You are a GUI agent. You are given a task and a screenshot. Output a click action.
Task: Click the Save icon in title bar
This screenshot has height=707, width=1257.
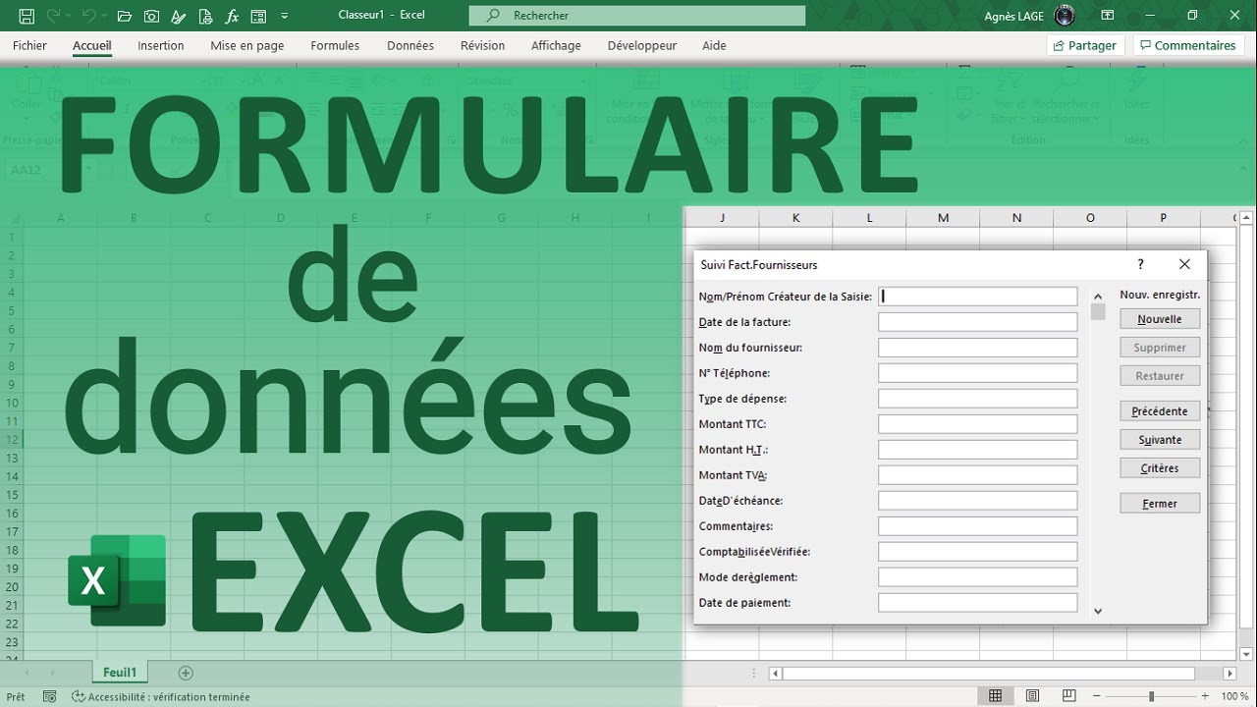[x=27, y=16]
